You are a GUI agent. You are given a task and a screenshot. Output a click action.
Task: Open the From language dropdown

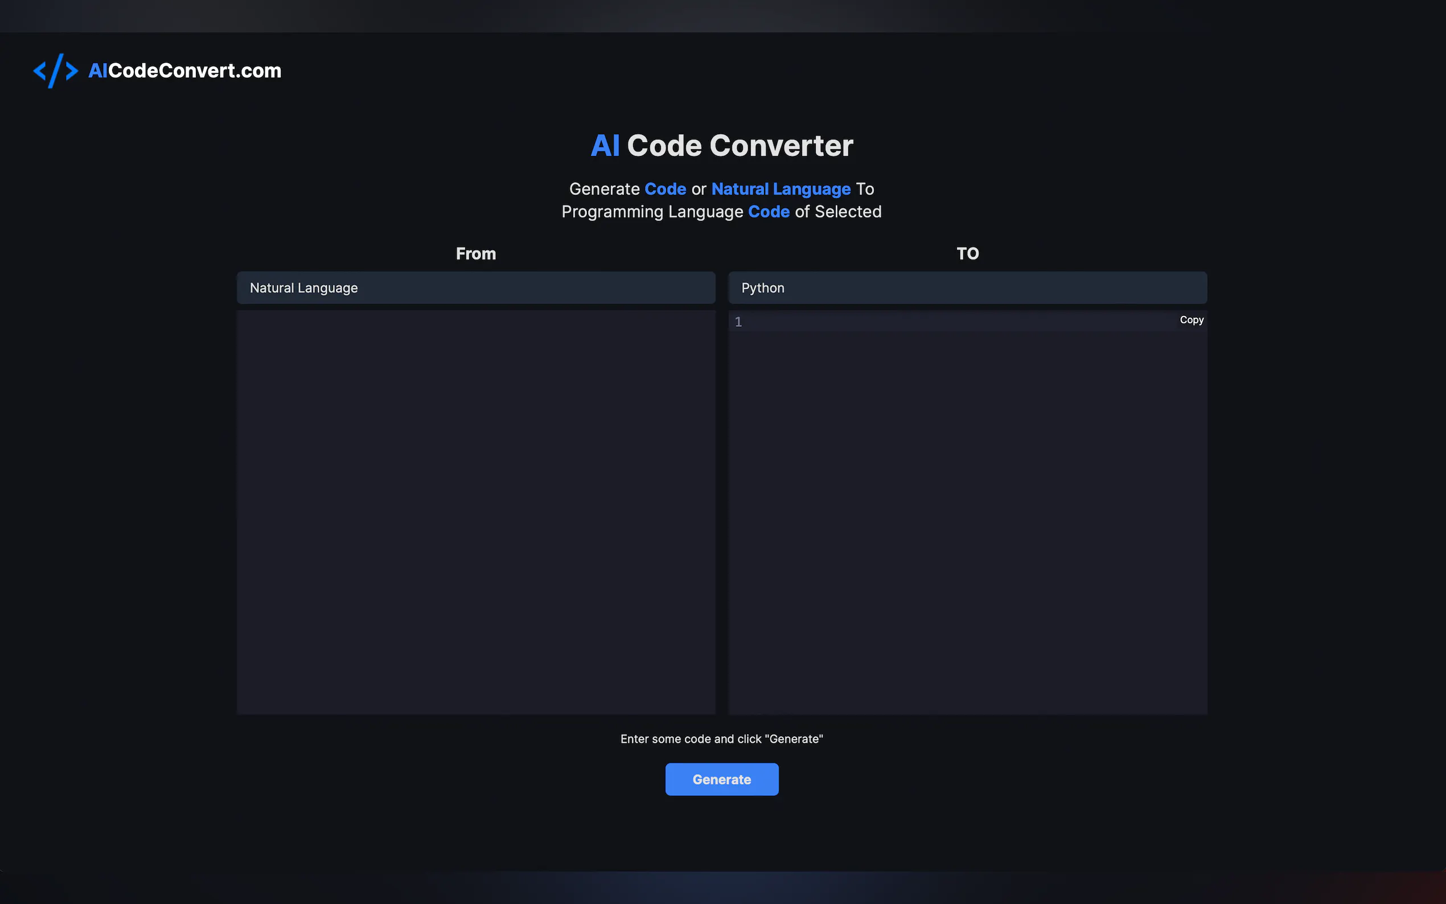coord(476,287)
